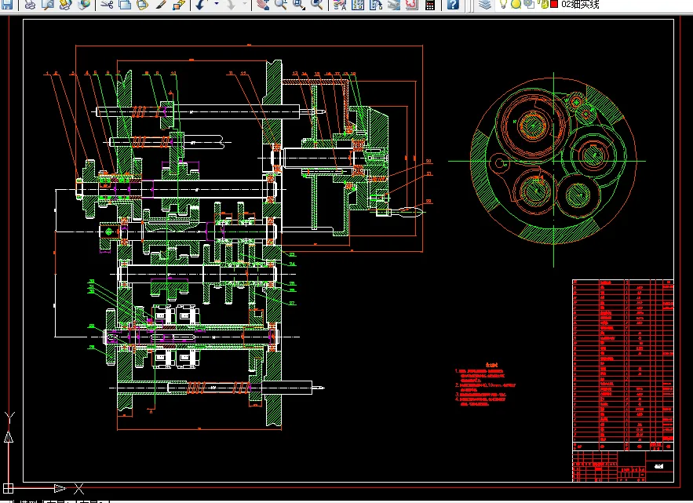The image size is (693, 503).
Task: Expand the Redo history dropdown arrow
Action: tap(245, 5)
